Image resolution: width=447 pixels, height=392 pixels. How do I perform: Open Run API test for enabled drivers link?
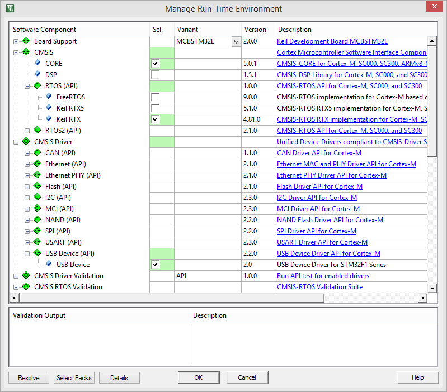tap(323, 276)
